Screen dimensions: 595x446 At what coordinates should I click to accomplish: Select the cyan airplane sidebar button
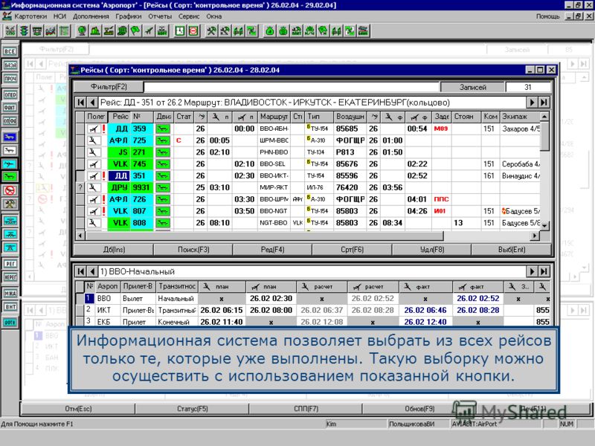coord(10,164)
